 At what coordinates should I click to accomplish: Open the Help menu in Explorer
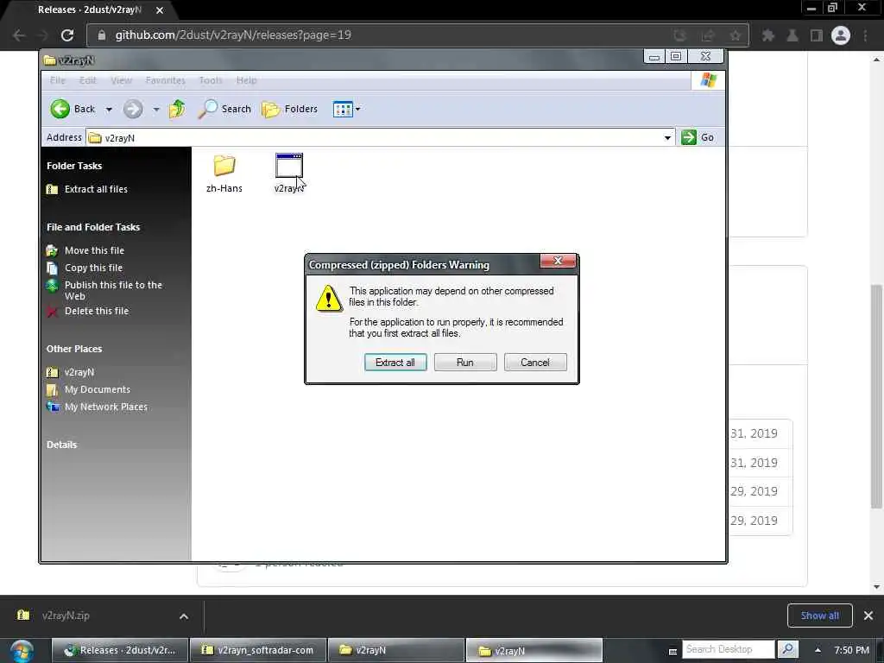point(246,80)
